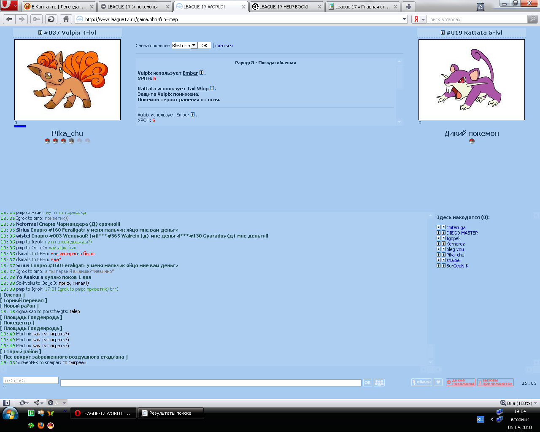Open the chat users group icon
540x432 pixels.
[x=379, y=383]
